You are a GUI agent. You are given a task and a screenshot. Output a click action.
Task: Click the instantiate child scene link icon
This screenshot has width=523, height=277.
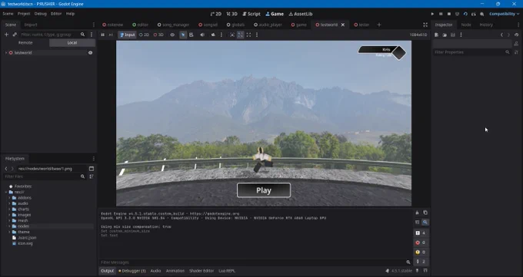point(15,35)
